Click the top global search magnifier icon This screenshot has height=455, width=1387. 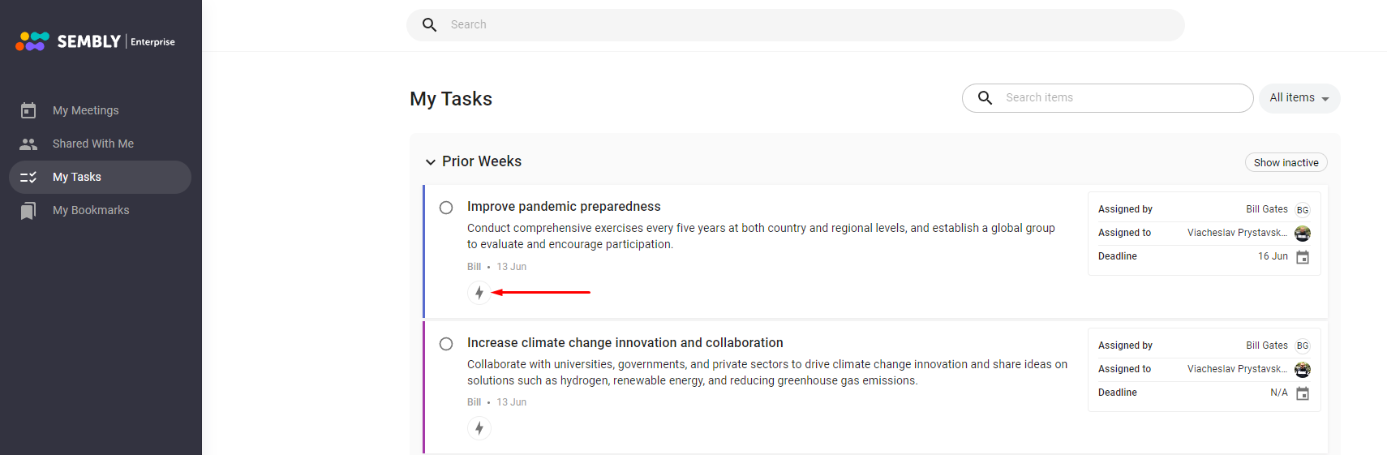429,25
